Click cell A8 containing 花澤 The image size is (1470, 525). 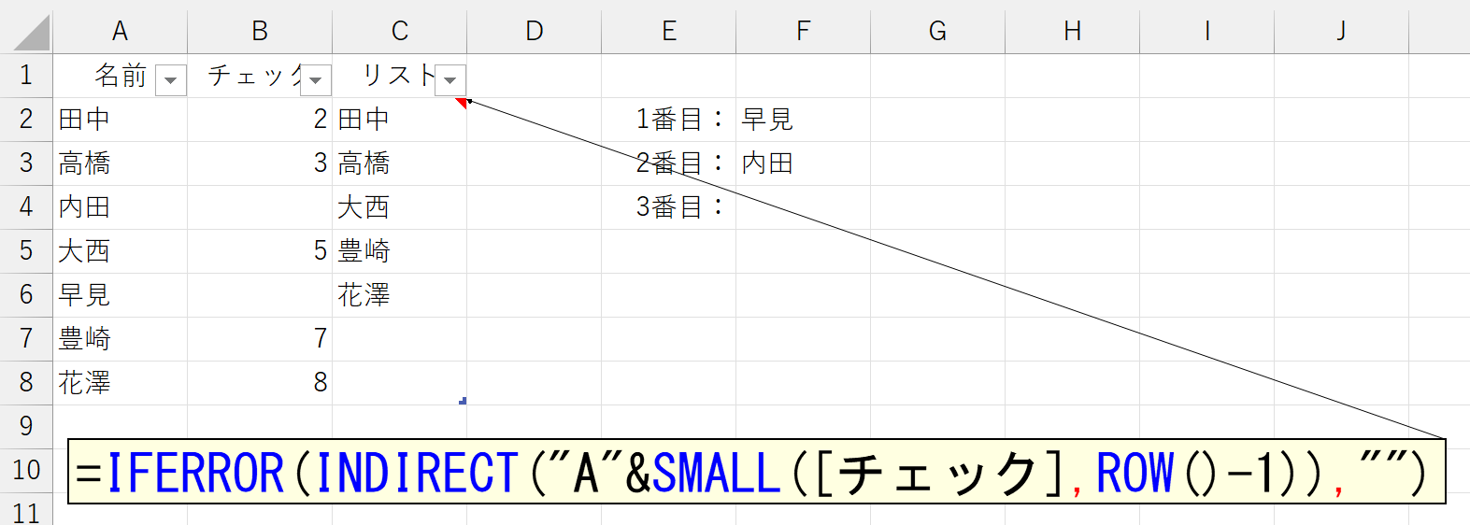coord(120,383)
